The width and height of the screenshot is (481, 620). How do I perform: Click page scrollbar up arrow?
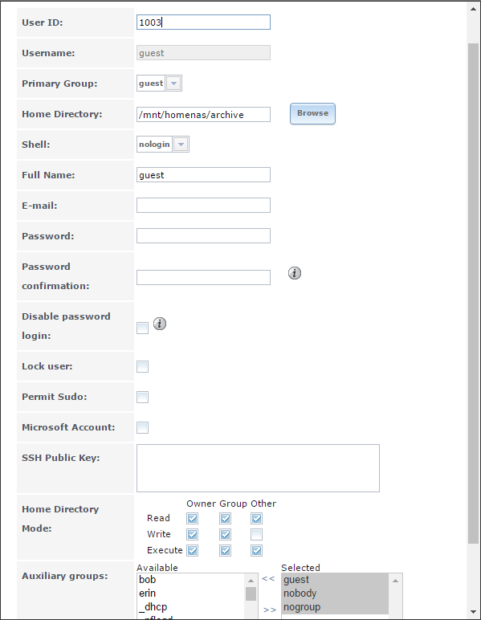(x=473, y=8)
